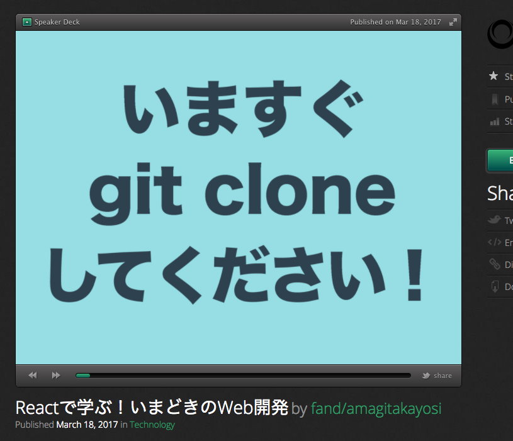Go to the previous slide
513x441 pixels.
(33, 376)
